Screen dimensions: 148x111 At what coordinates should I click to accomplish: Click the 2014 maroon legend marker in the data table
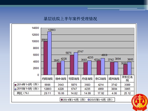pyautogui.click(x=15, y=85)
